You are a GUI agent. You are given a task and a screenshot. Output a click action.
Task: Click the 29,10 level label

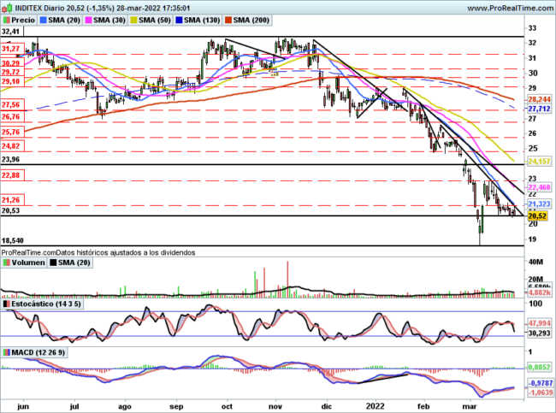11,81
